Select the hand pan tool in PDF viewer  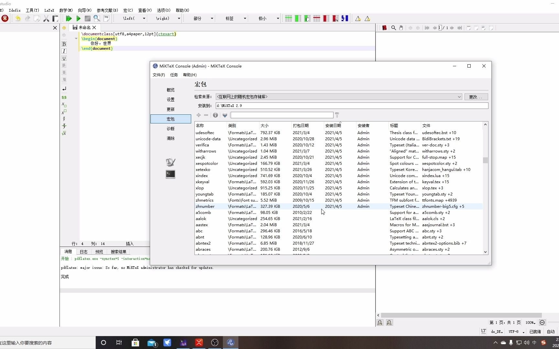[401, 28]
